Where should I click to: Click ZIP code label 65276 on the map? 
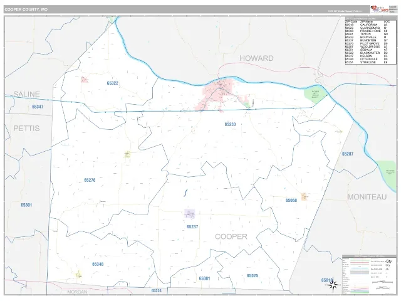coord(90,180)
